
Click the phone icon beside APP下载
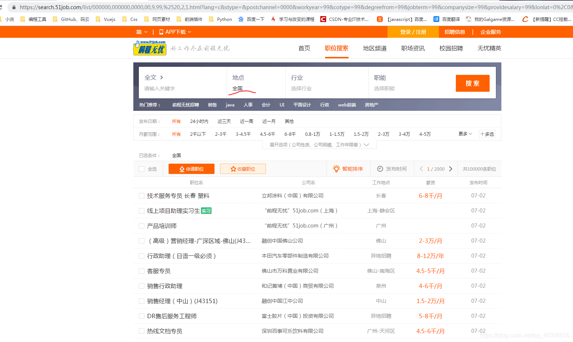[161, 32]
